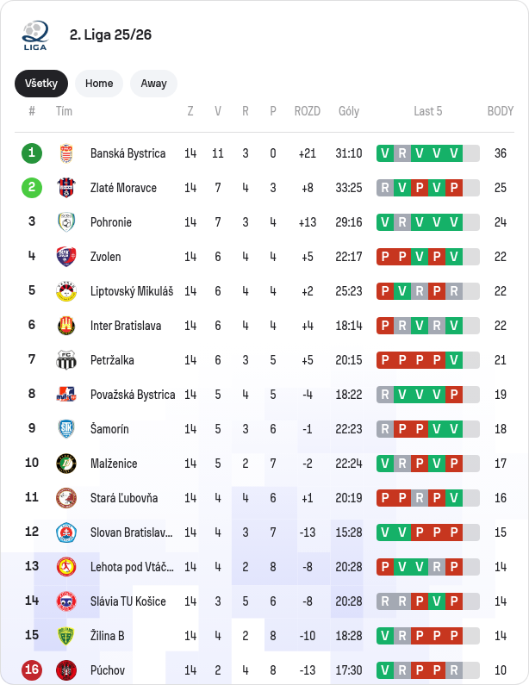Click Liptovský Mikuláš team crest
The width and height of the screenshot is (529, 685).
coord(66,291)
